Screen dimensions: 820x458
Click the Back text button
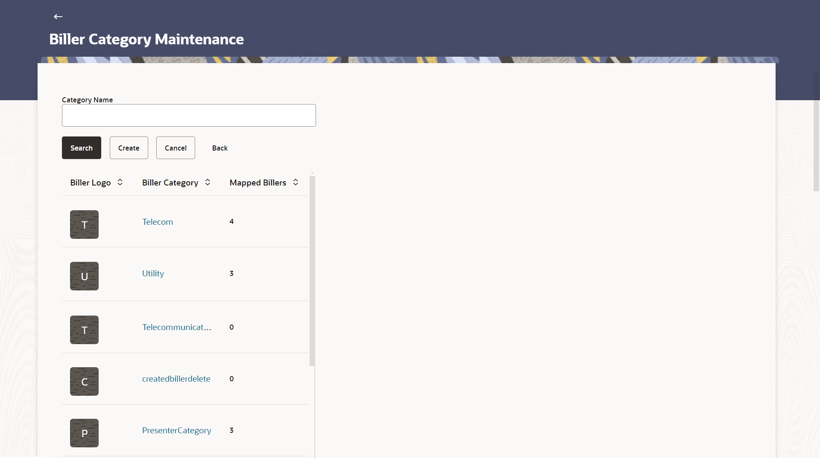220,148
